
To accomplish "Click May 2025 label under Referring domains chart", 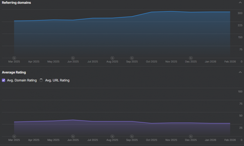I will pyautogui.click(x=53, y=61).
